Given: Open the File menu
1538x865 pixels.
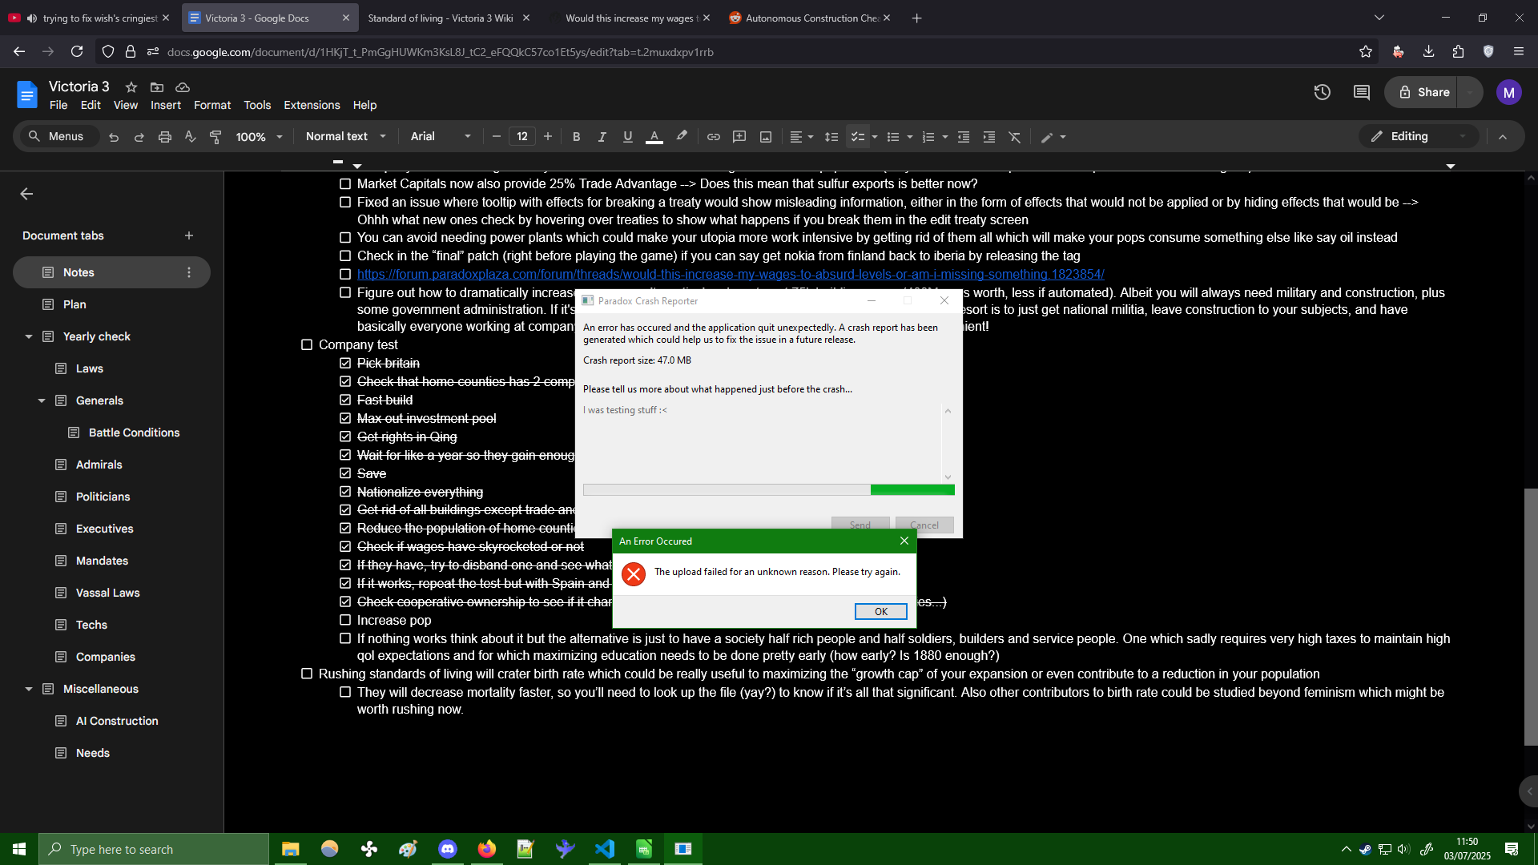Looking at the screenshot, I should click(x=58, y=105).
